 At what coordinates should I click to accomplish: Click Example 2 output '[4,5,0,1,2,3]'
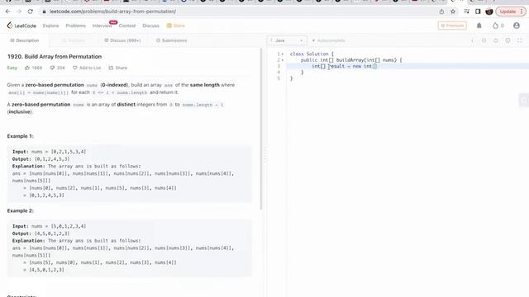tap(52, 233)
